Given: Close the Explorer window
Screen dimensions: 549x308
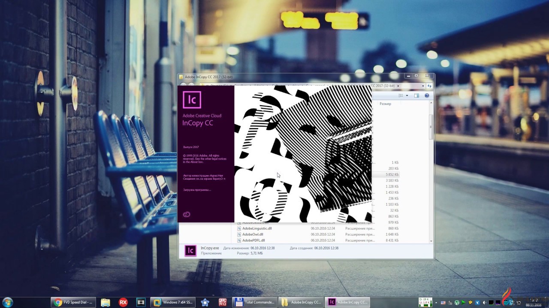Looking at the screenshot, I should click(427, 76).
